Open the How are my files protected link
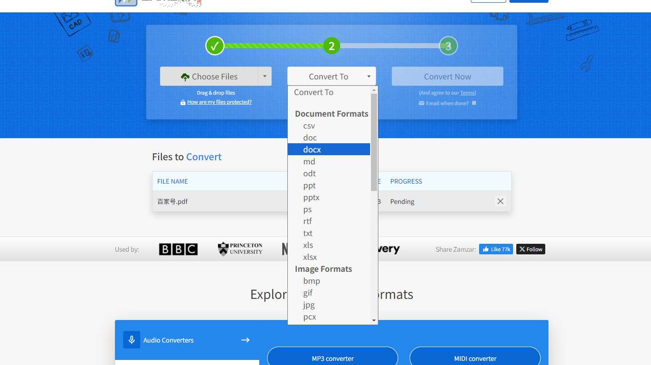 pyautogui.click(x=219, y=102)
